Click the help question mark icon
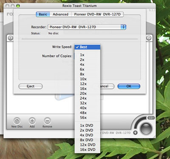Image resolution: width=170 pixels, height=159 pixels. click(x=149, y=38)
